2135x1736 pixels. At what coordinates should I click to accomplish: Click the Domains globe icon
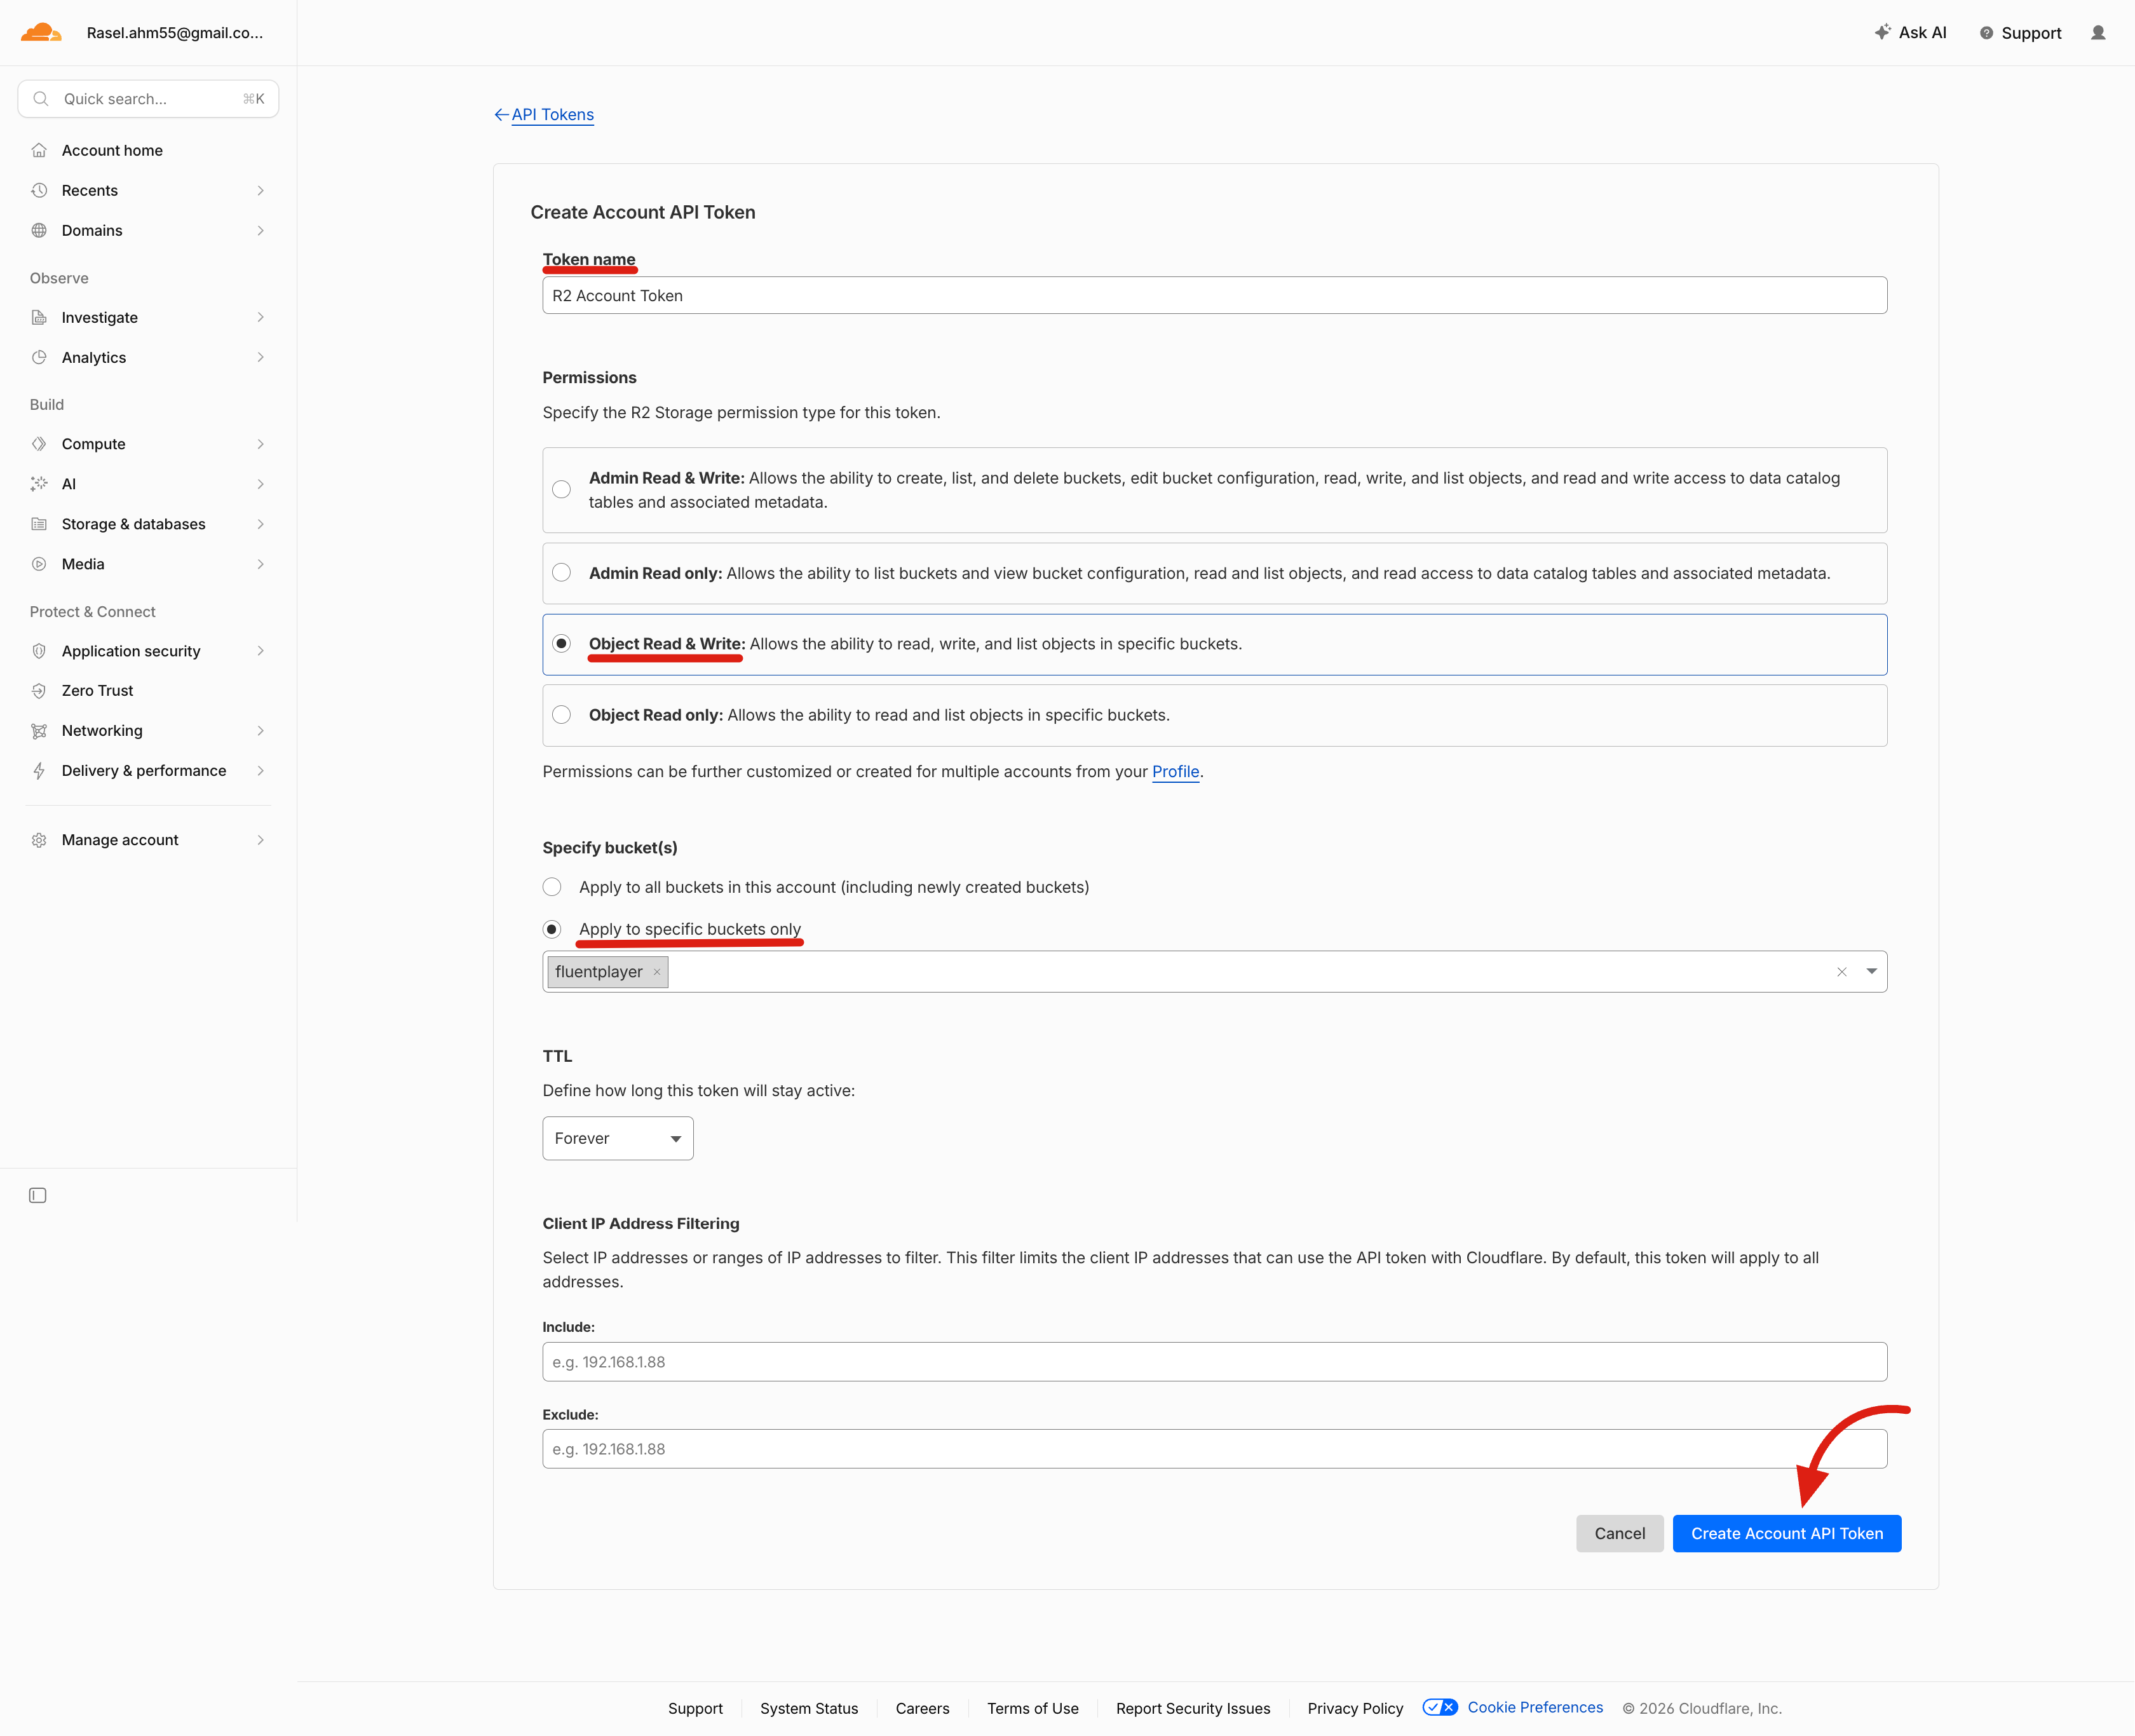coord(39,230)
